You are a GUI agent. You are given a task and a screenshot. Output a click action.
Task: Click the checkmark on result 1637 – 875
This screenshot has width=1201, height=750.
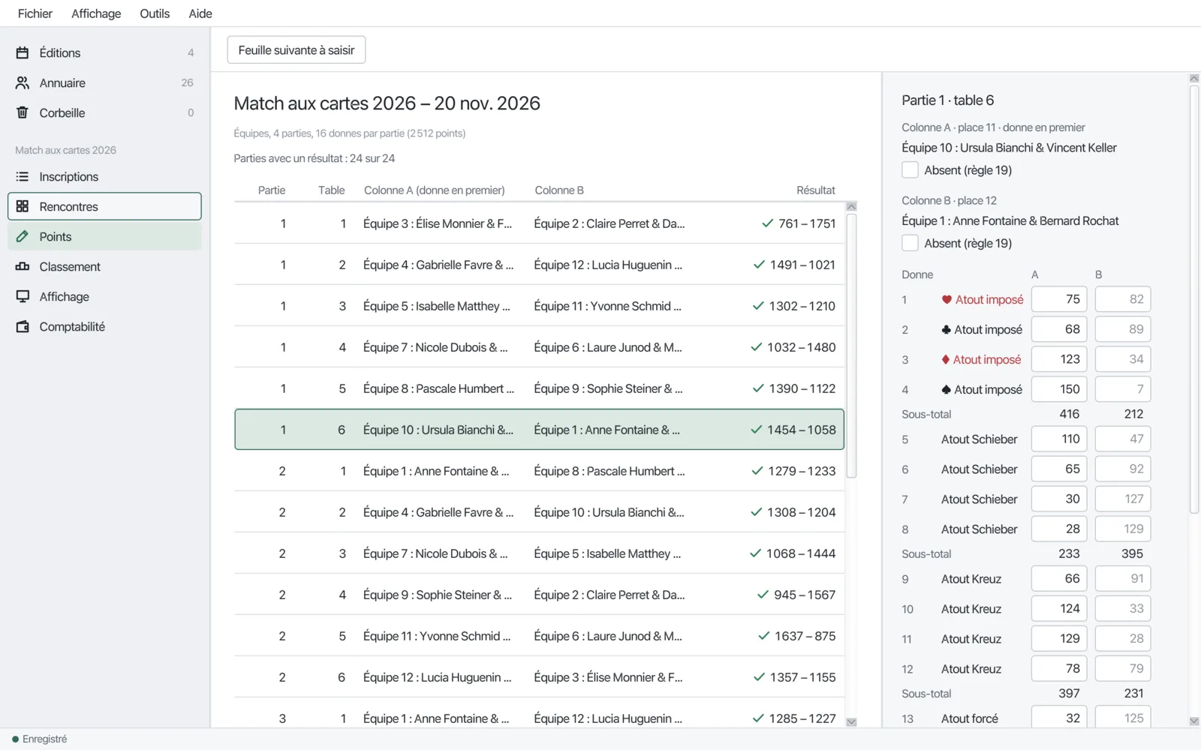point(763,636)
